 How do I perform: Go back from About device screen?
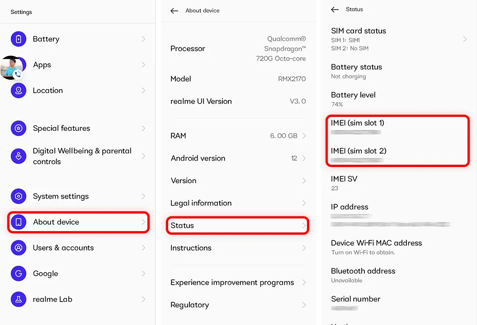[x=174, y=11]
